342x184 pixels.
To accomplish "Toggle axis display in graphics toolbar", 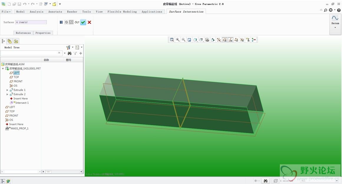I will [x=231, y=40].
